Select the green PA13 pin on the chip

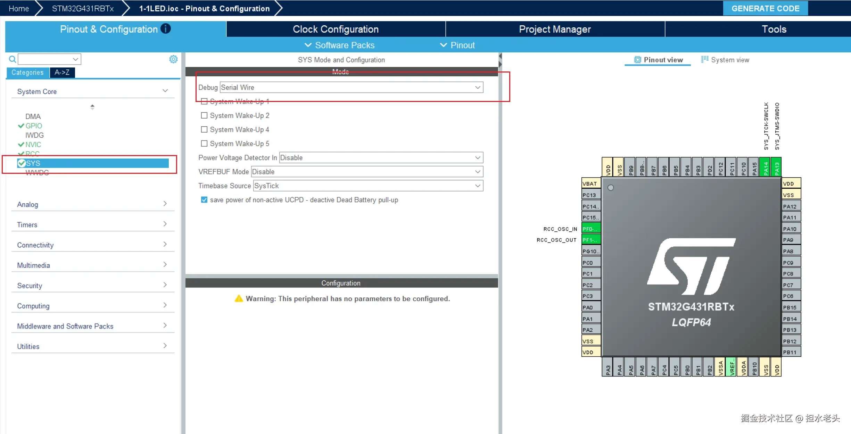click(x=777, y=167)
